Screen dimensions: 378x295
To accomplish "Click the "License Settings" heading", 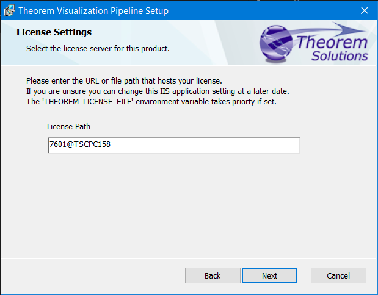I will coord(54,32).
